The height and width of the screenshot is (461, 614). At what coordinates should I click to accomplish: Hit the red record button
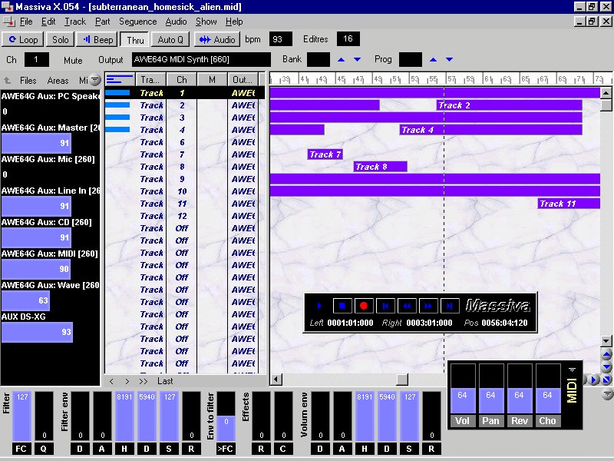(363, 306)
